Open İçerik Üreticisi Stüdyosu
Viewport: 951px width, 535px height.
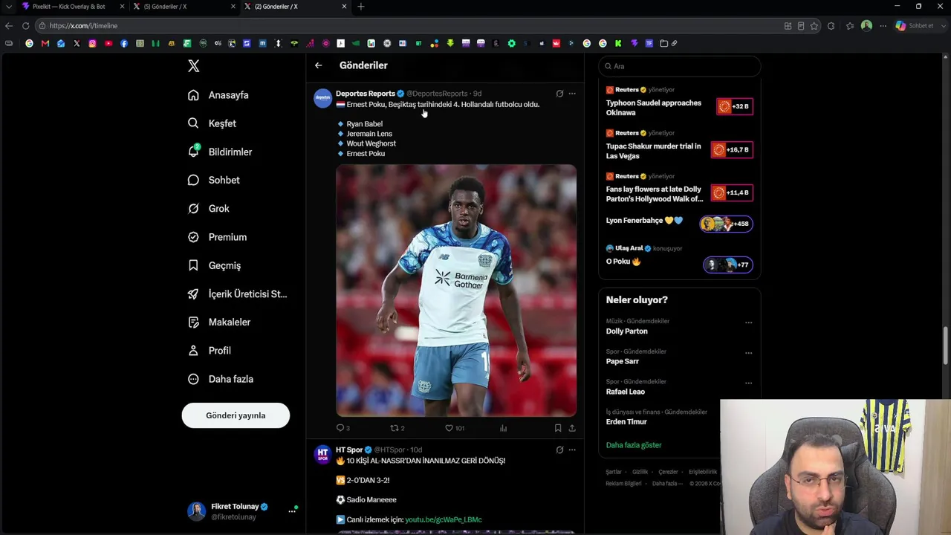click(x=237, y=294)
